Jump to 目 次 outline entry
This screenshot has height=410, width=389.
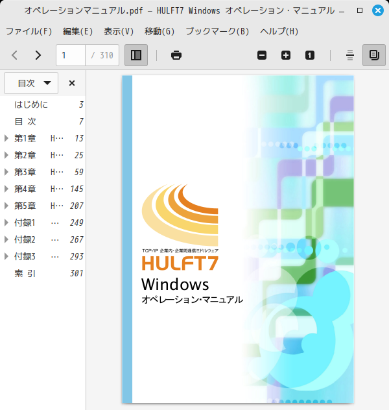click(x=25, y=121)
